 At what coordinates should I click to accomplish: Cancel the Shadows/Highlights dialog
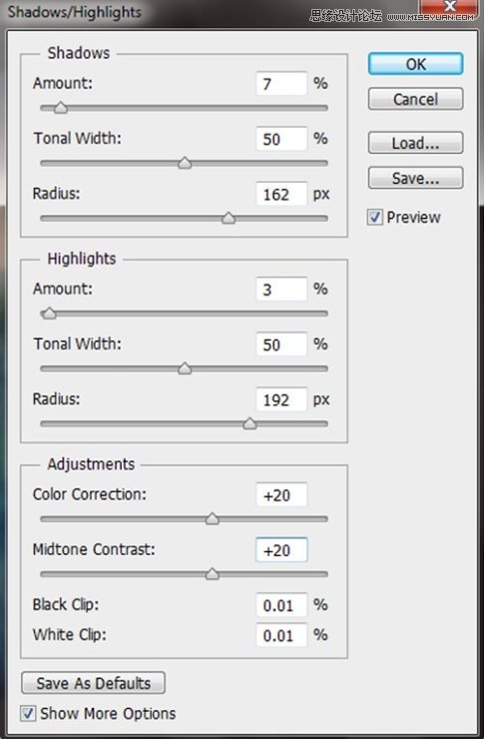[x=415, y=99]
